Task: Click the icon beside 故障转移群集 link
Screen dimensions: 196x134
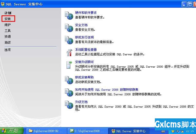Action: pos(69,92)
